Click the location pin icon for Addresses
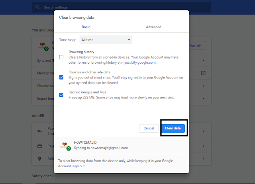255x184 pixels. (x=39, y=159)
